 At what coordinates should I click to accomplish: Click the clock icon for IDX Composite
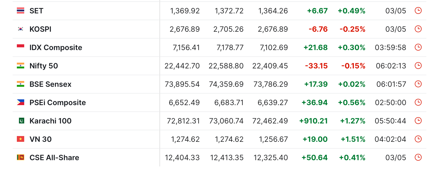(418, 47)
